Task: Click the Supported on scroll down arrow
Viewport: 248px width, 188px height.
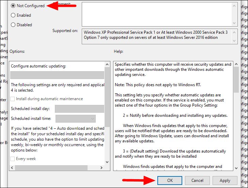Action: pos(234,41)
